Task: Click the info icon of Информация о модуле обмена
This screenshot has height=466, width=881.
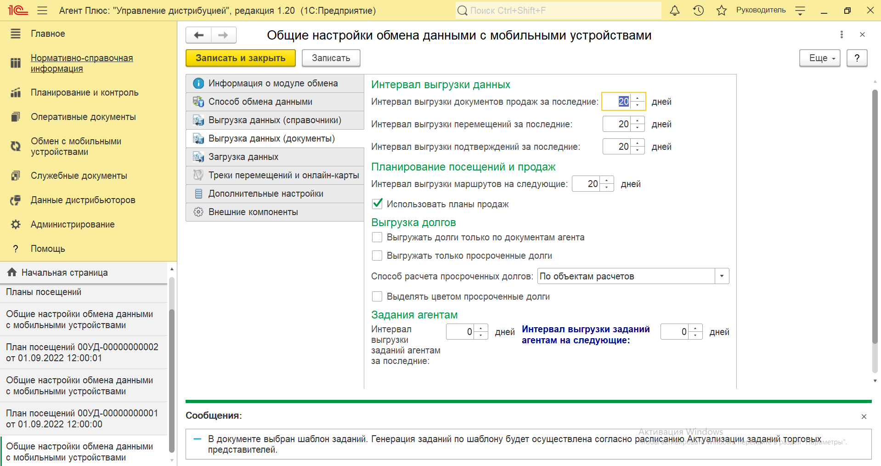Action: coord(198,83)
